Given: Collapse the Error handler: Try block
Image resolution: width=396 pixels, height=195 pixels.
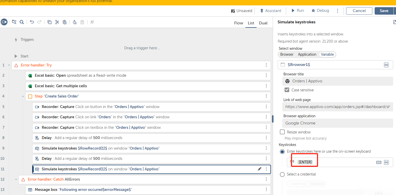Looking at the screenshot, I should (9, 65).
